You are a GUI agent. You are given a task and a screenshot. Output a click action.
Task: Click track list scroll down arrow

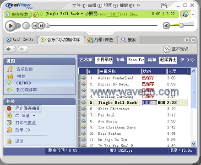pos(194,144)
